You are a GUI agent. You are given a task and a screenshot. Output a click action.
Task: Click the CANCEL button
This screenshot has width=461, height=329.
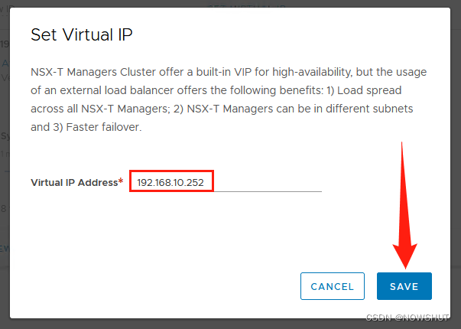click(333, 286)
